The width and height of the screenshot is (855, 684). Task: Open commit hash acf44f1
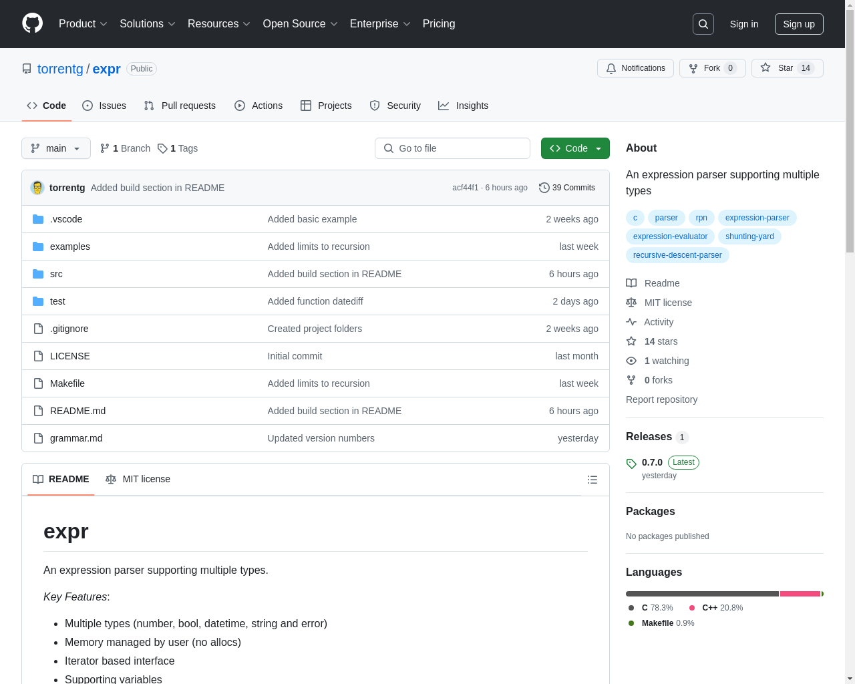(x=465, y=188)
